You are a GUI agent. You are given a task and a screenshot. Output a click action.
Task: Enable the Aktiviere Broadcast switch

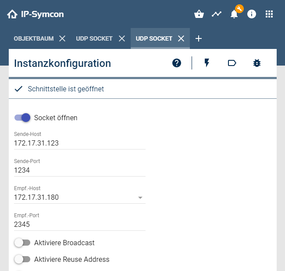click(22, 243)
